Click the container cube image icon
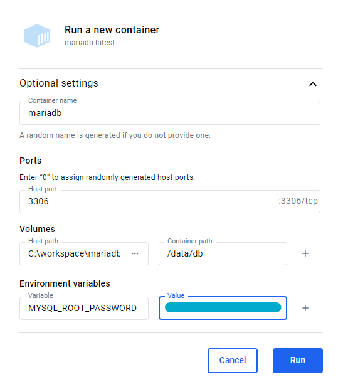Viewport: 343px width, 392px height. pyautogui.click(x=37, y=36)
